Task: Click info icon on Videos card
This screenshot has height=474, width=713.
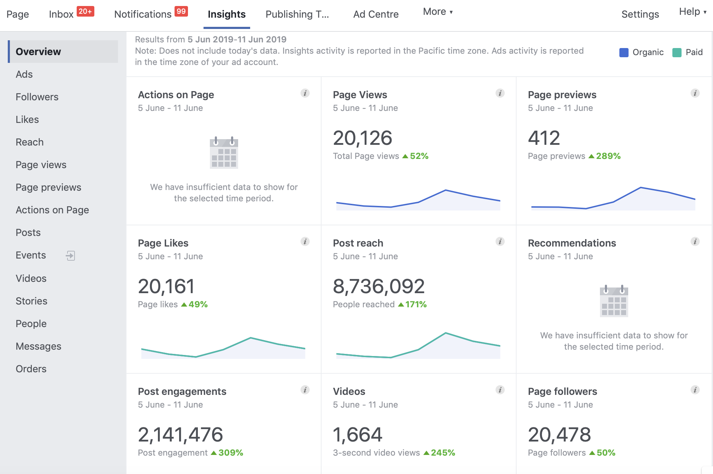Action: 500,390
